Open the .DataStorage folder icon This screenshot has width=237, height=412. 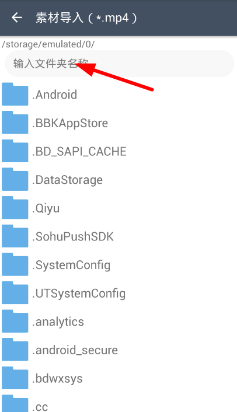pyautogui.click(x=15, y=180)
